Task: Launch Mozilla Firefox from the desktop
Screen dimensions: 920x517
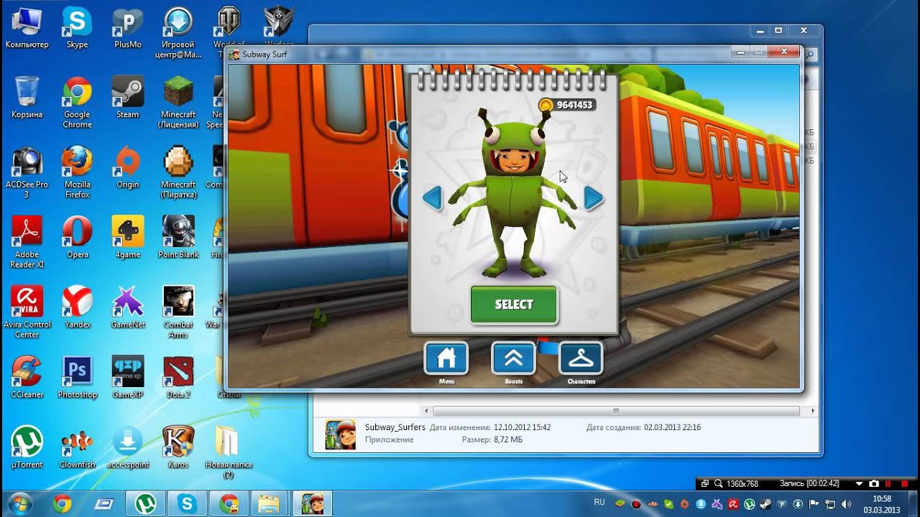Action: click(77, 172)
